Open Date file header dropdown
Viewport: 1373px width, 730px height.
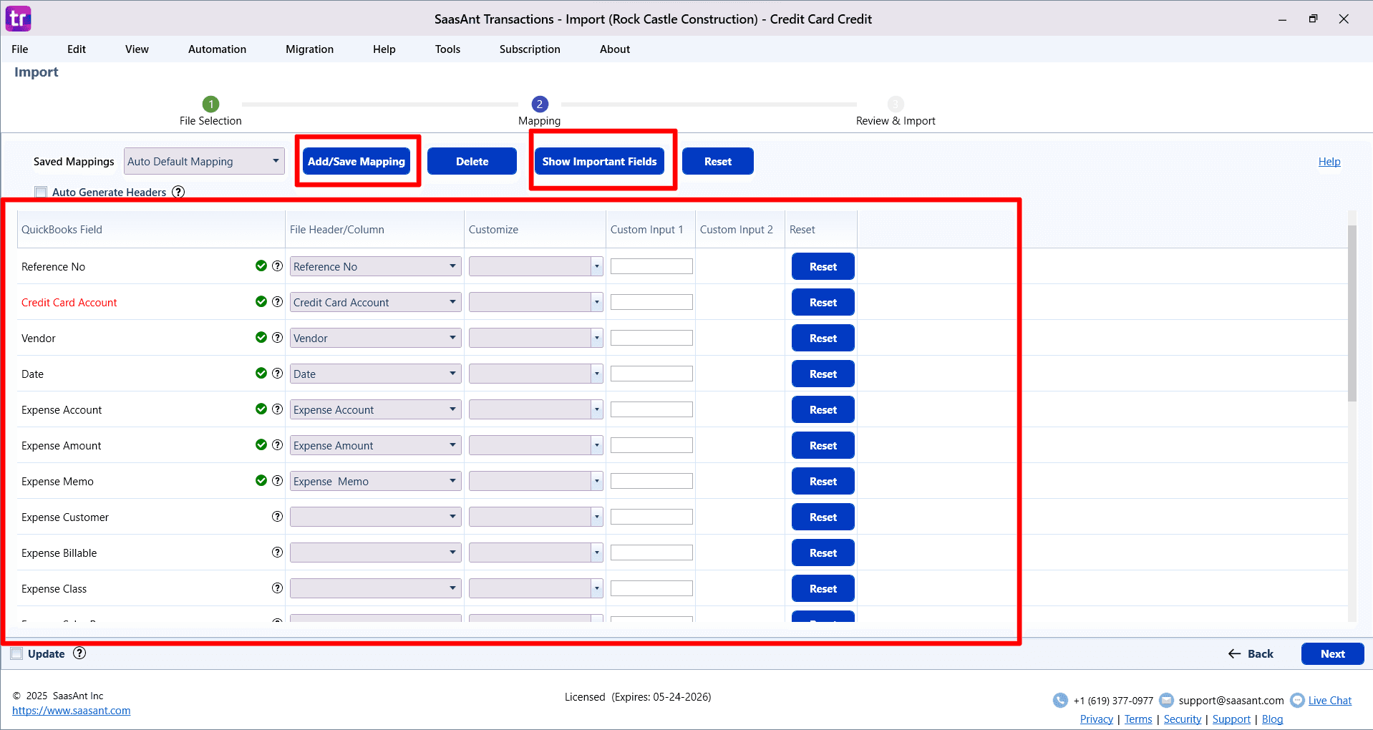[x=375, y=374]
